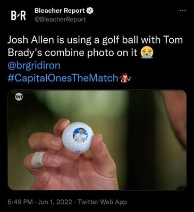The width and height of the screenshot is (194, 212).
Task: Open the Bleacher Report display name
Action: (x=60, y=11)
